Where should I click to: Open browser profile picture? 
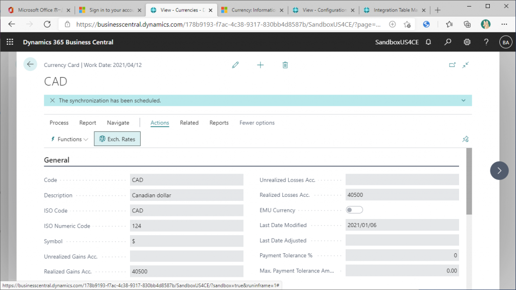pyautogui.click(x=485, y=24)
